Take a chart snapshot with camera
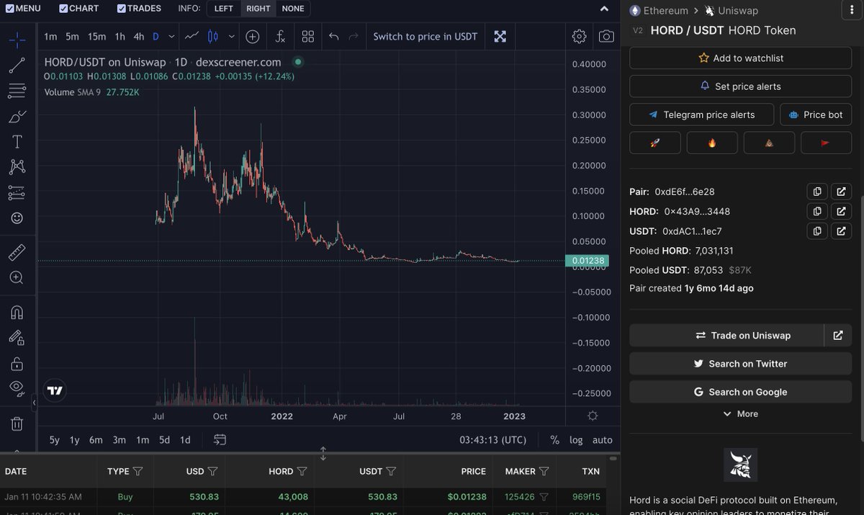This screenshot has width=864, height=515. [606, 37]
